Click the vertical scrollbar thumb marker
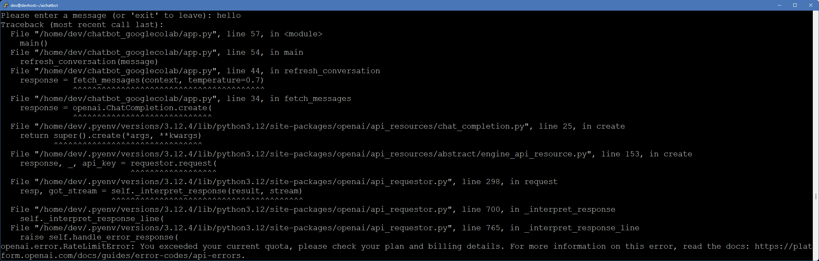This screenshot has width=819, height=261. (x=816, y=196)
